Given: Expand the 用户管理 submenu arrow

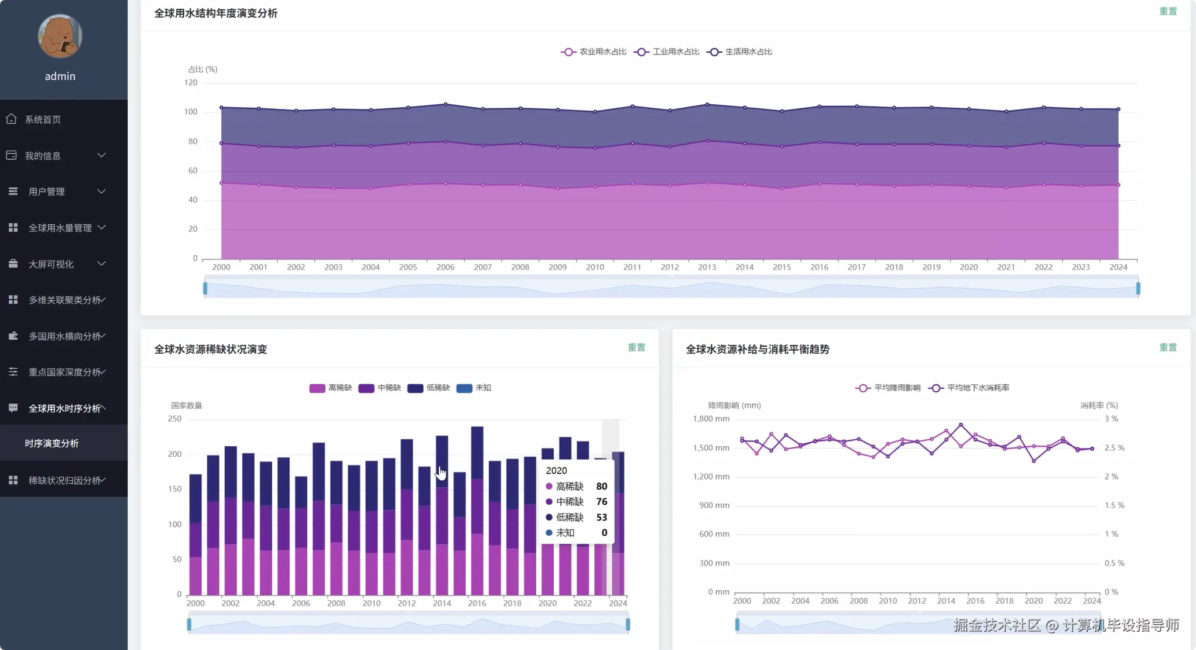Looking at the screenshot, I should [x=101, y=191].
